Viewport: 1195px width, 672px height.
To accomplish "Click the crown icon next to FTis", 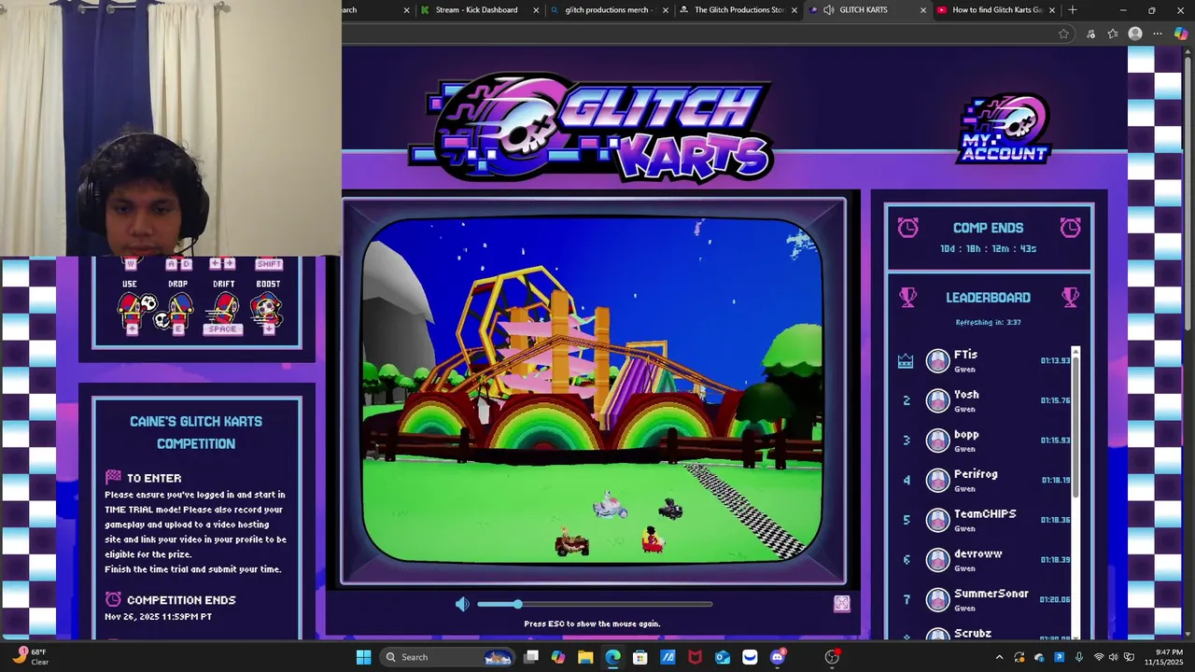I will click(905, 361).
